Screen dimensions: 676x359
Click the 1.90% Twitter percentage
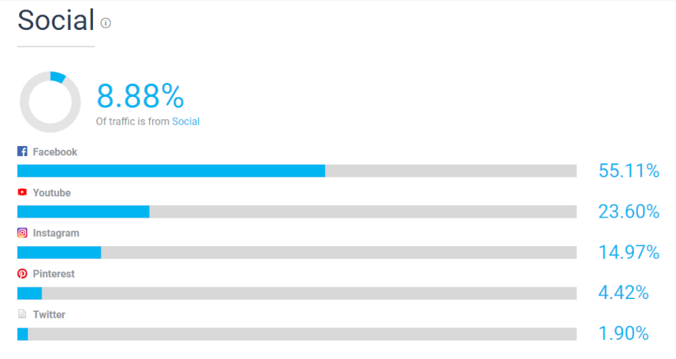click(x=624, y=333)
